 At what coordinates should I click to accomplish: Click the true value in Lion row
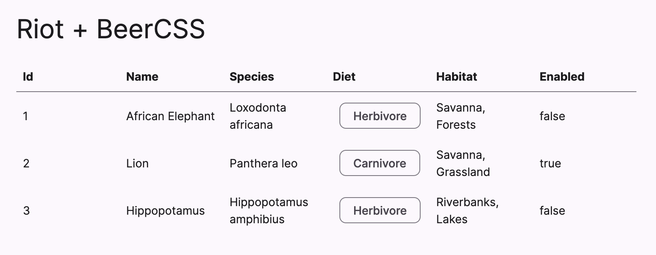pos(550,163)
